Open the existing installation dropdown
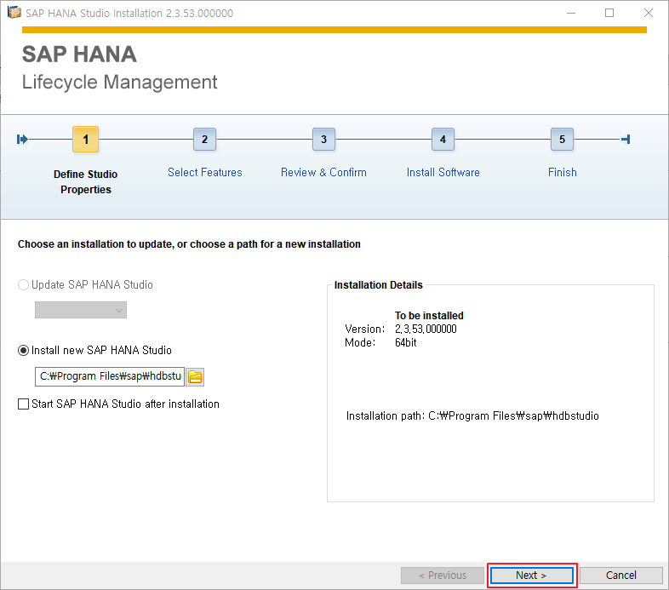Image resolution: width=669 pixels, height=590 pixels. coord(81,310)
